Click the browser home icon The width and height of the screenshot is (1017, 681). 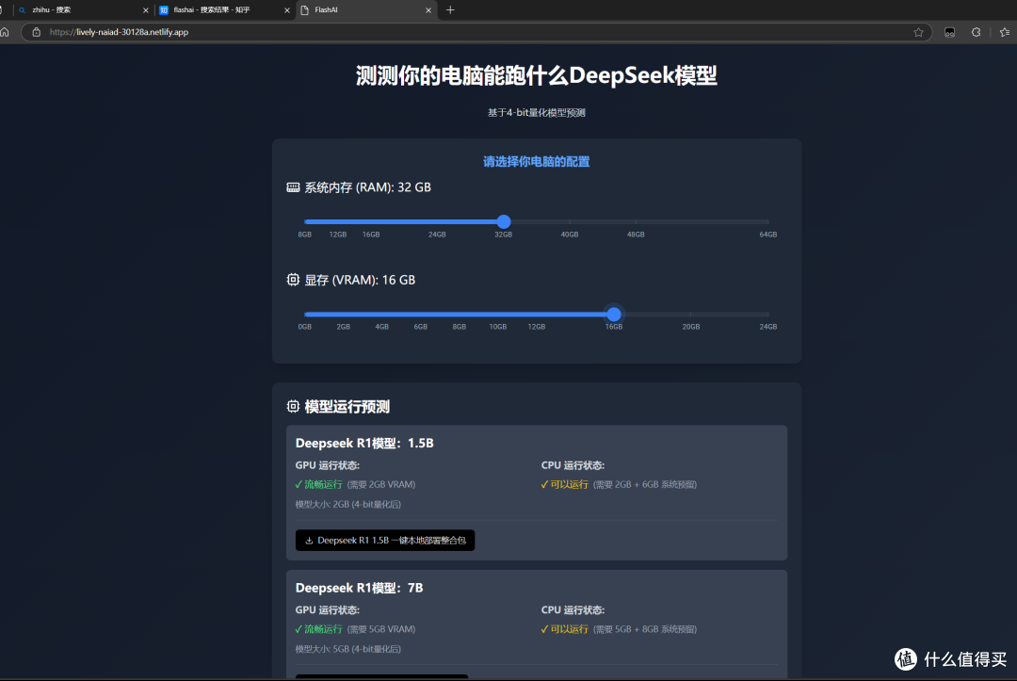click(6, 32)
